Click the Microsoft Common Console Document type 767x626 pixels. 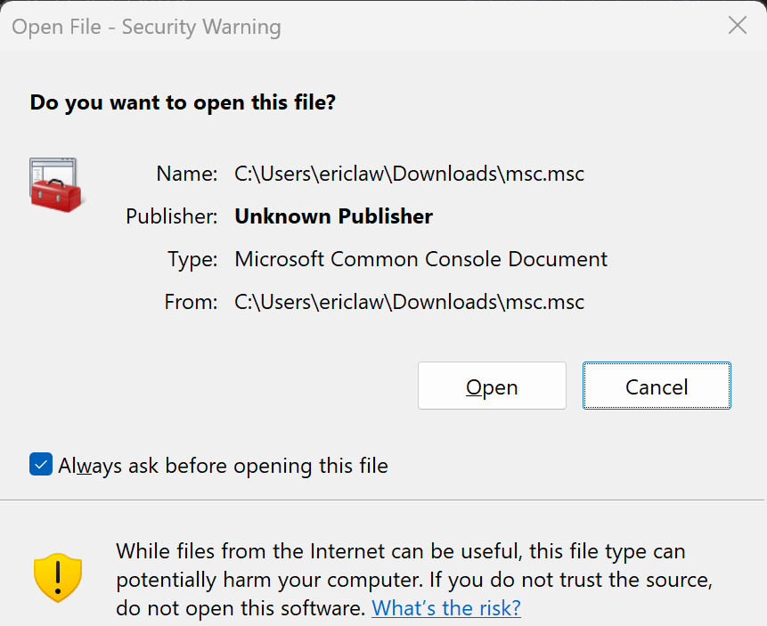[x=420, y=259]
